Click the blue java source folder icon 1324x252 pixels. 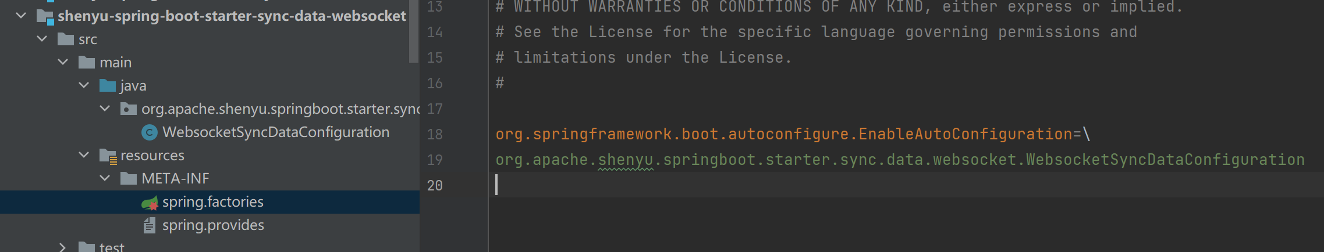(107, 86)
